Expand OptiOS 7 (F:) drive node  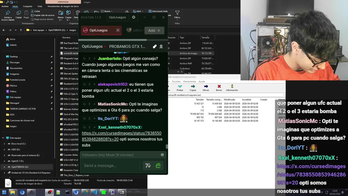(x=4, y=161)
